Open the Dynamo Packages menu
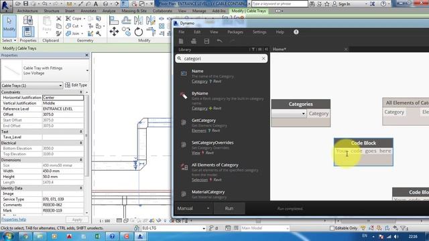 [235, 32]
